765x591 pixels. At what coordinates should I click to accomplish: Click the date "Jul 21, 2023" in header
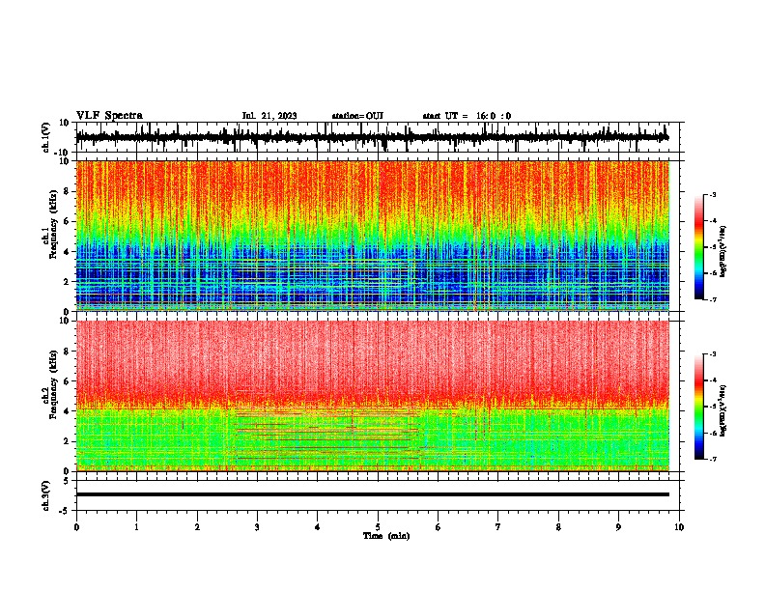(x=269, y=116)
